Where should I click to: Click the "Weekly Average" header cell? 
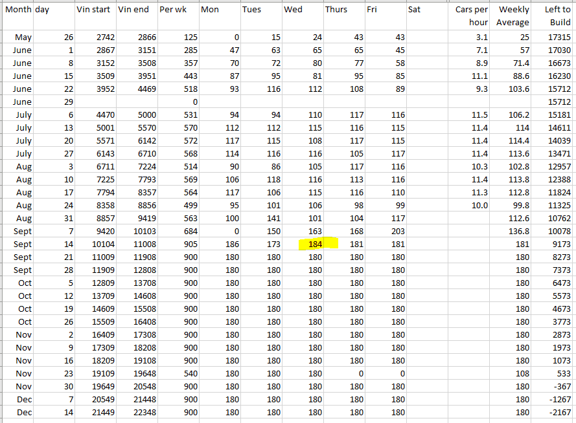pyautogui.click(x=512, y=16)
